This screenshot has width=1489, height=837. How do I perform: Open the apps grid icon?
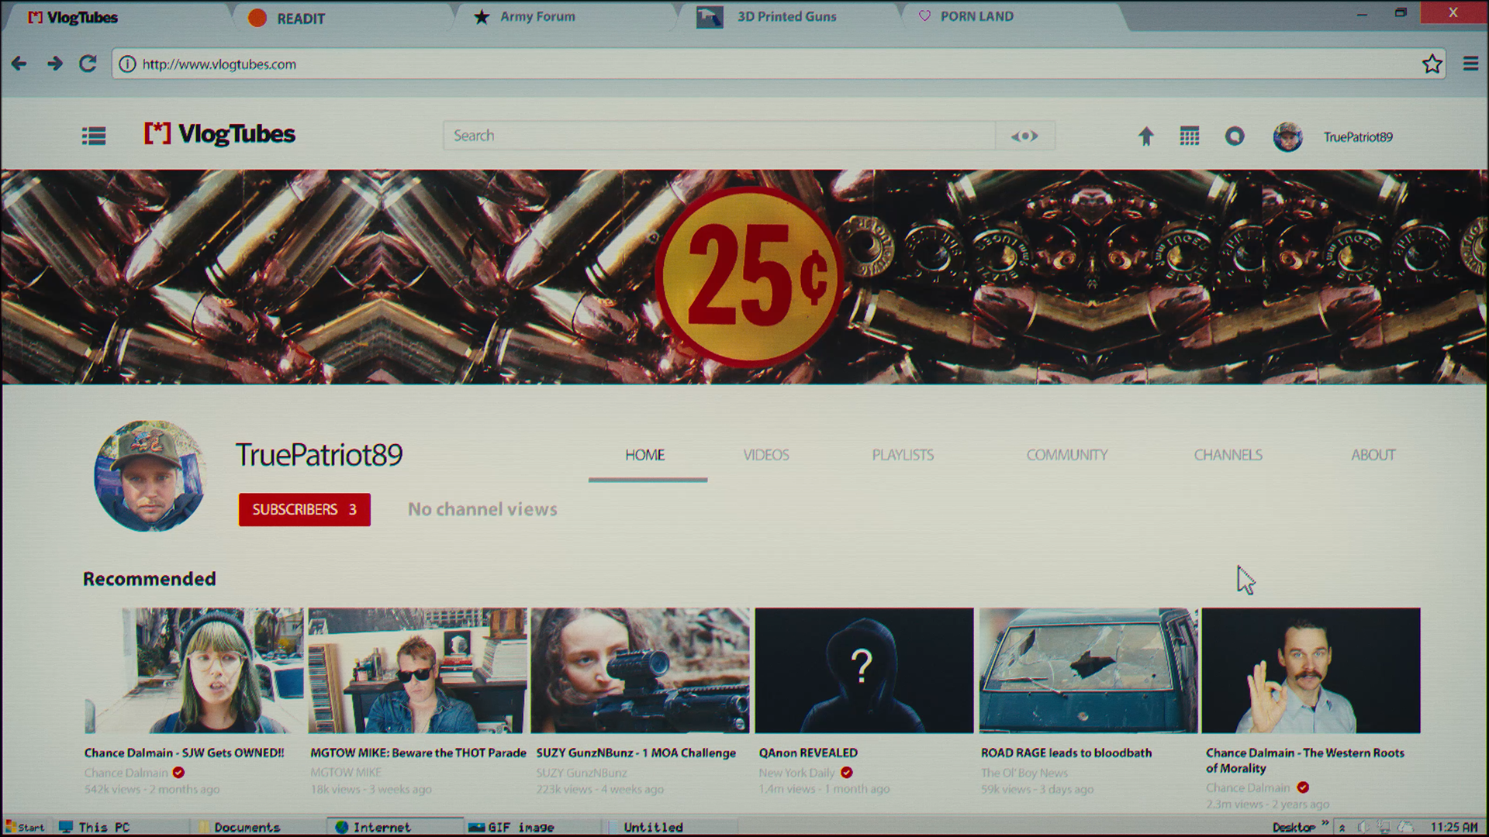tap(1189, 136)
